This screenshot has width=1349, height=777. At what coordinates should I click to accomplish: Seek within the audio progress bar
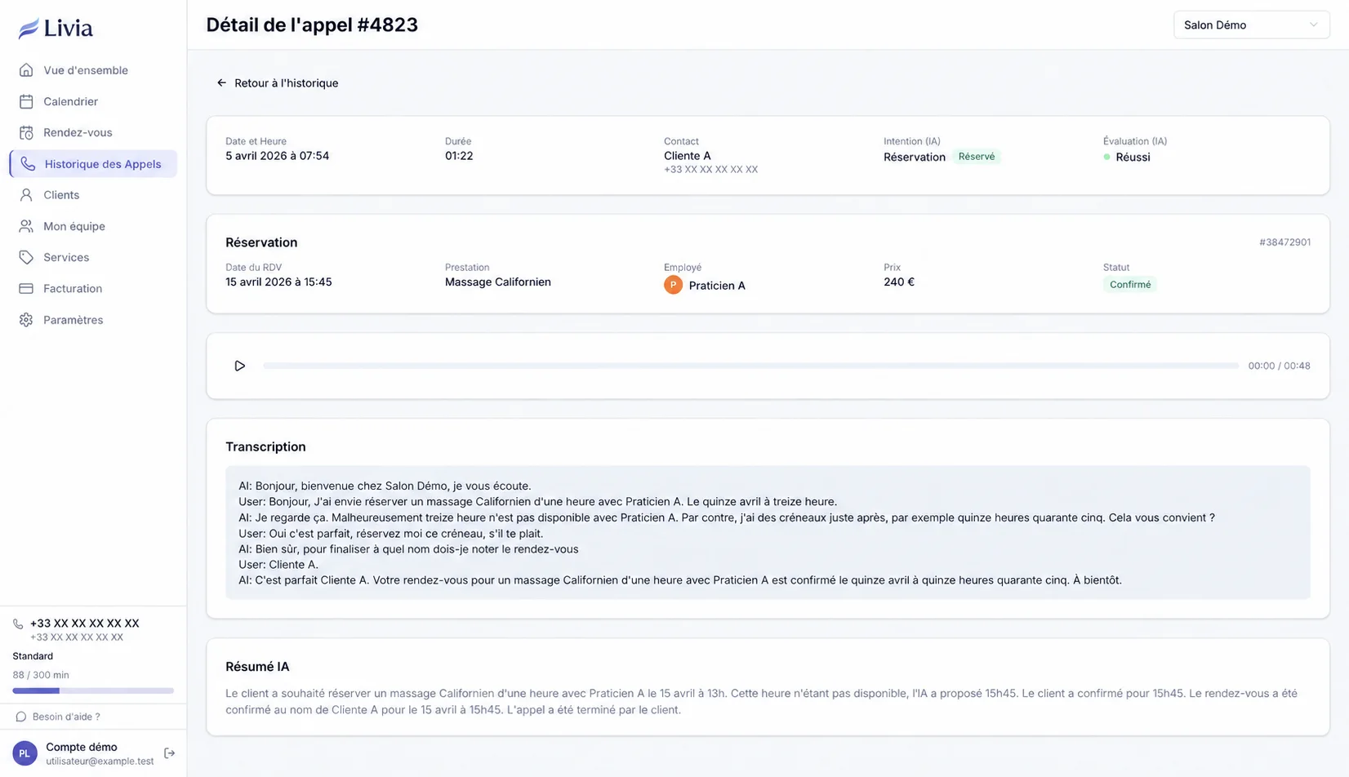pyautogui.click(x=750, y=366)
